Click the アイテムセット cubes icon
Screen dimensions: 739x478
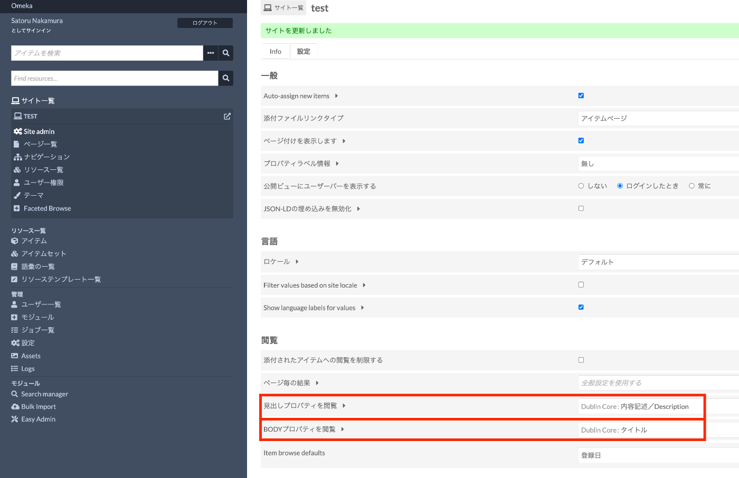15,254
